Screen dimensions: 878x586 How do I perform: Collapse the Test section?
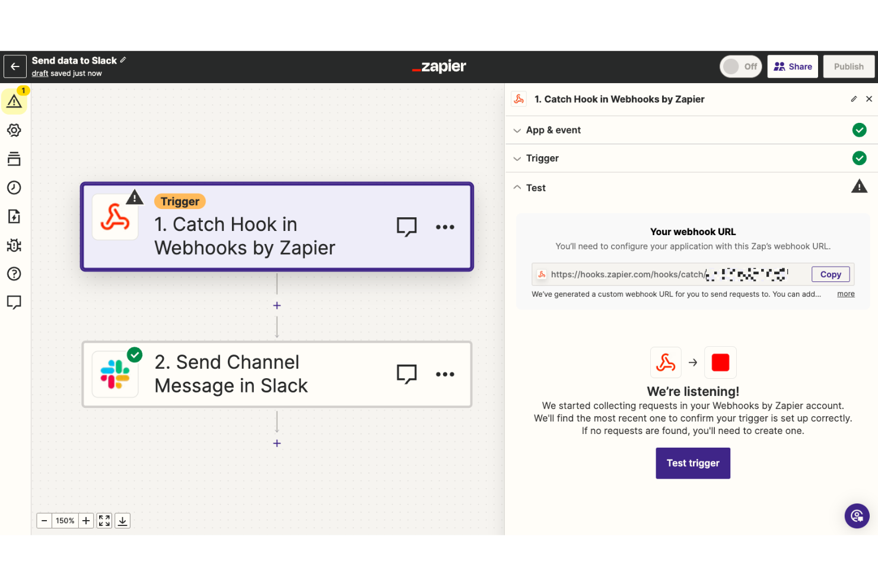point(691,188)
